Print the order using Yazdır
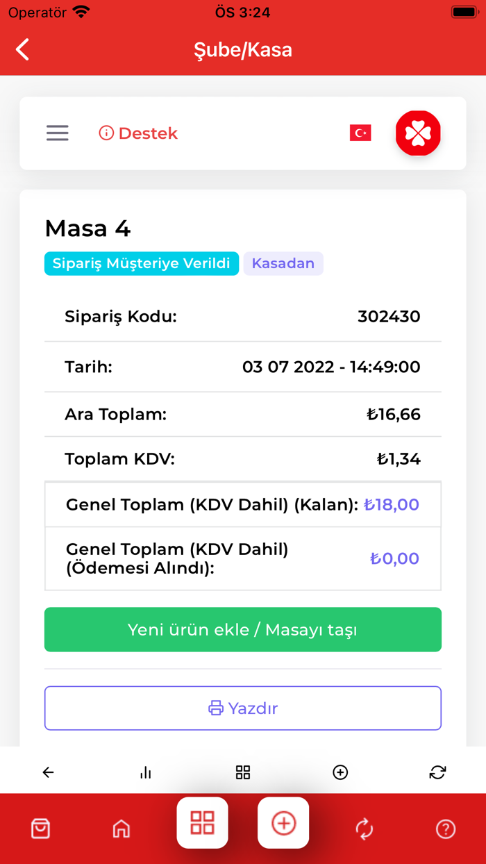The height and width of the screenshot is (864, 486). (243, 708)
